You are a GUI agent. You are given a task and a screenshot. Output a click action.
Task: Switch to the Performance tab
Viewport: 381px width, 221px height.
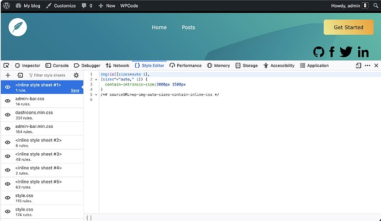[x=186, y=66]
